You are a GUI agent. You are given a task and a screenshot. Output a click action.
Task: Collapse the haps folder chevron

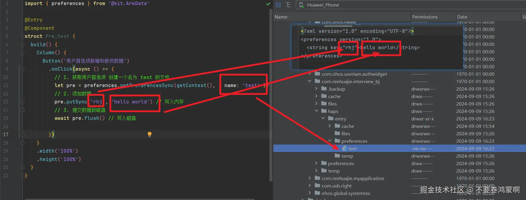click(x=316, y=111)
